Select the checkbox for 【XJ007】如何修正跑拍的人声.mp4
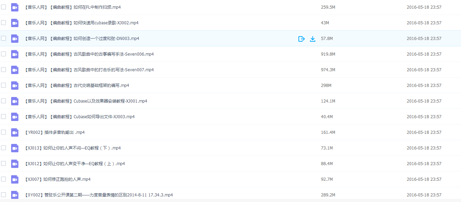The image size is (461, 202). tap(3, 179)
